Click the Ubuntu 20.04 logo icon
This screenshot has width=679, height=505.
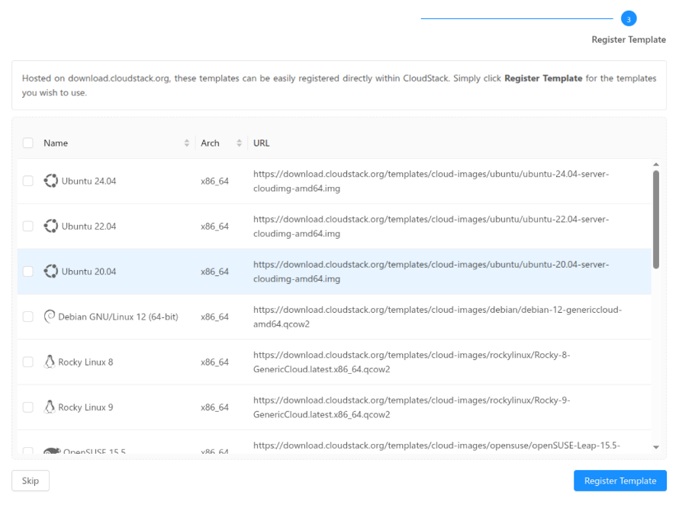coord(51,271)
